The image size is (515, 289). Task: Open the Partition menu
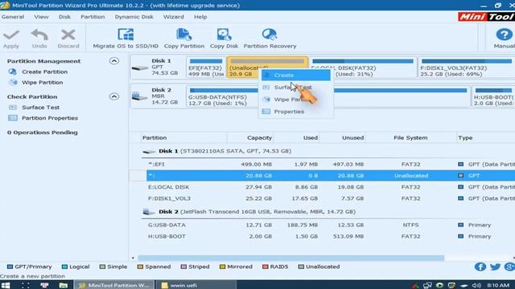pyautogui.click(x=93, y=17)
